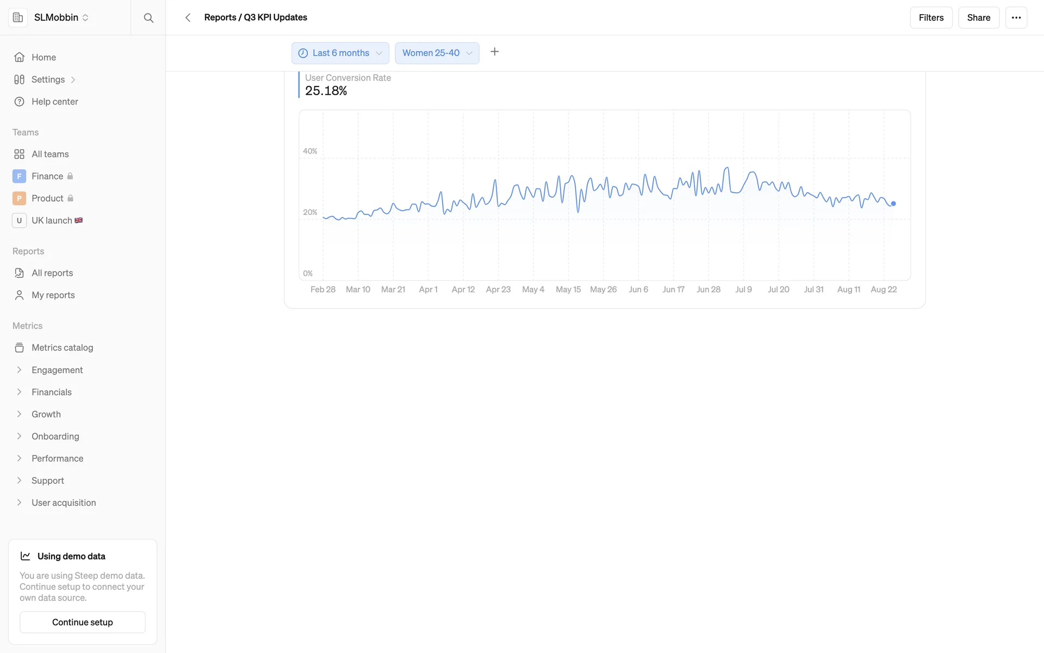
Task: Click the search magnifier icon
Action: [x=148, y=17]
